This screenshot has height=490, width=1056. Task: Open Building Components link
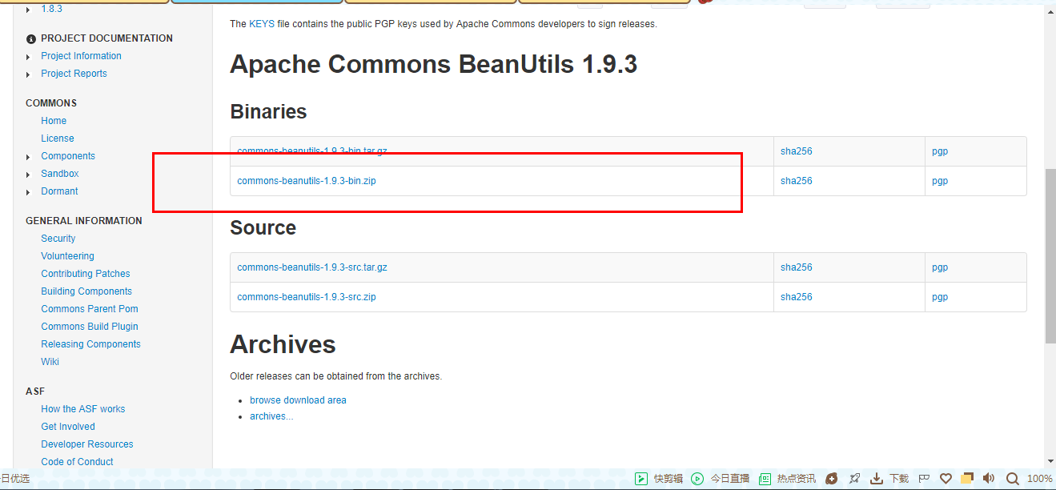tap(86, 291)
